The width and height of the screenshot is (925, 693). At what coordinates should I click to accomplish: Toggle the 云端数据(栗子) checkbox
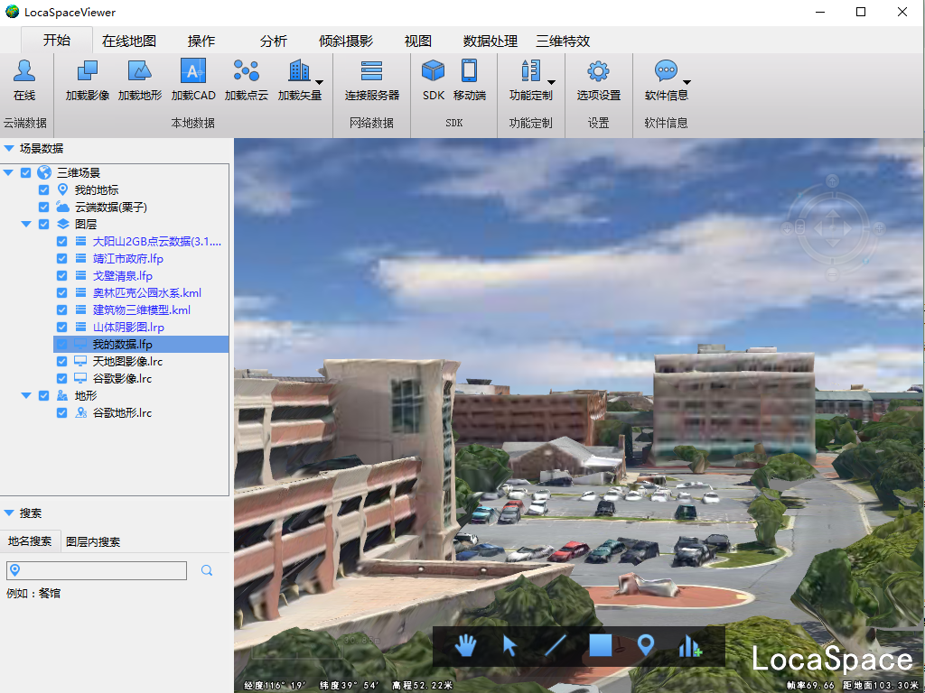click(43, 207)
